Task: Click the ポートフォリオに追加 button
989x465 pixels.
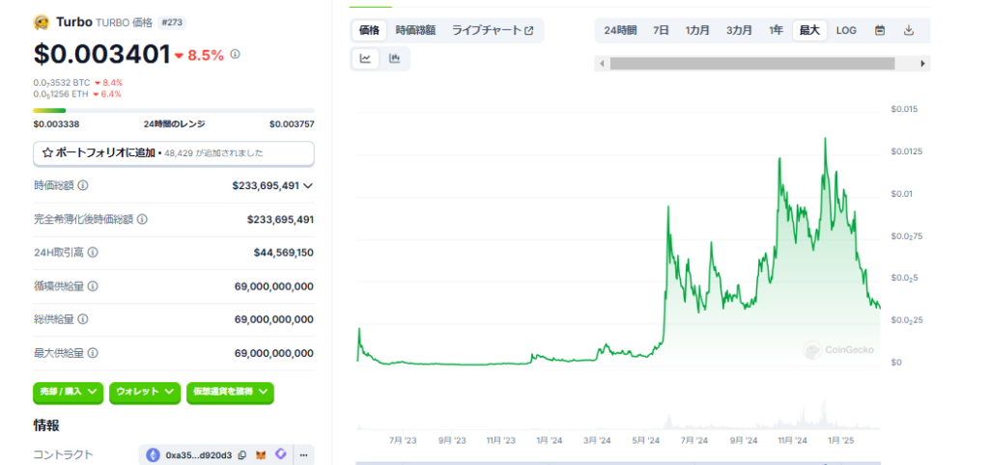Action: click(x=174, y=152)
